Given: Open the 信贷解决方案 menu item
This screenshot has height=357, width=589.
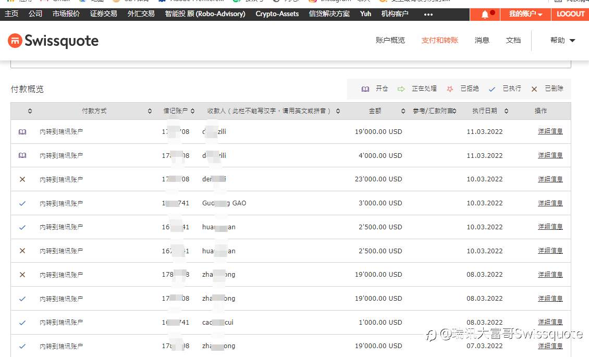Looking at the screenshot, I should click(x=329, y=14).
